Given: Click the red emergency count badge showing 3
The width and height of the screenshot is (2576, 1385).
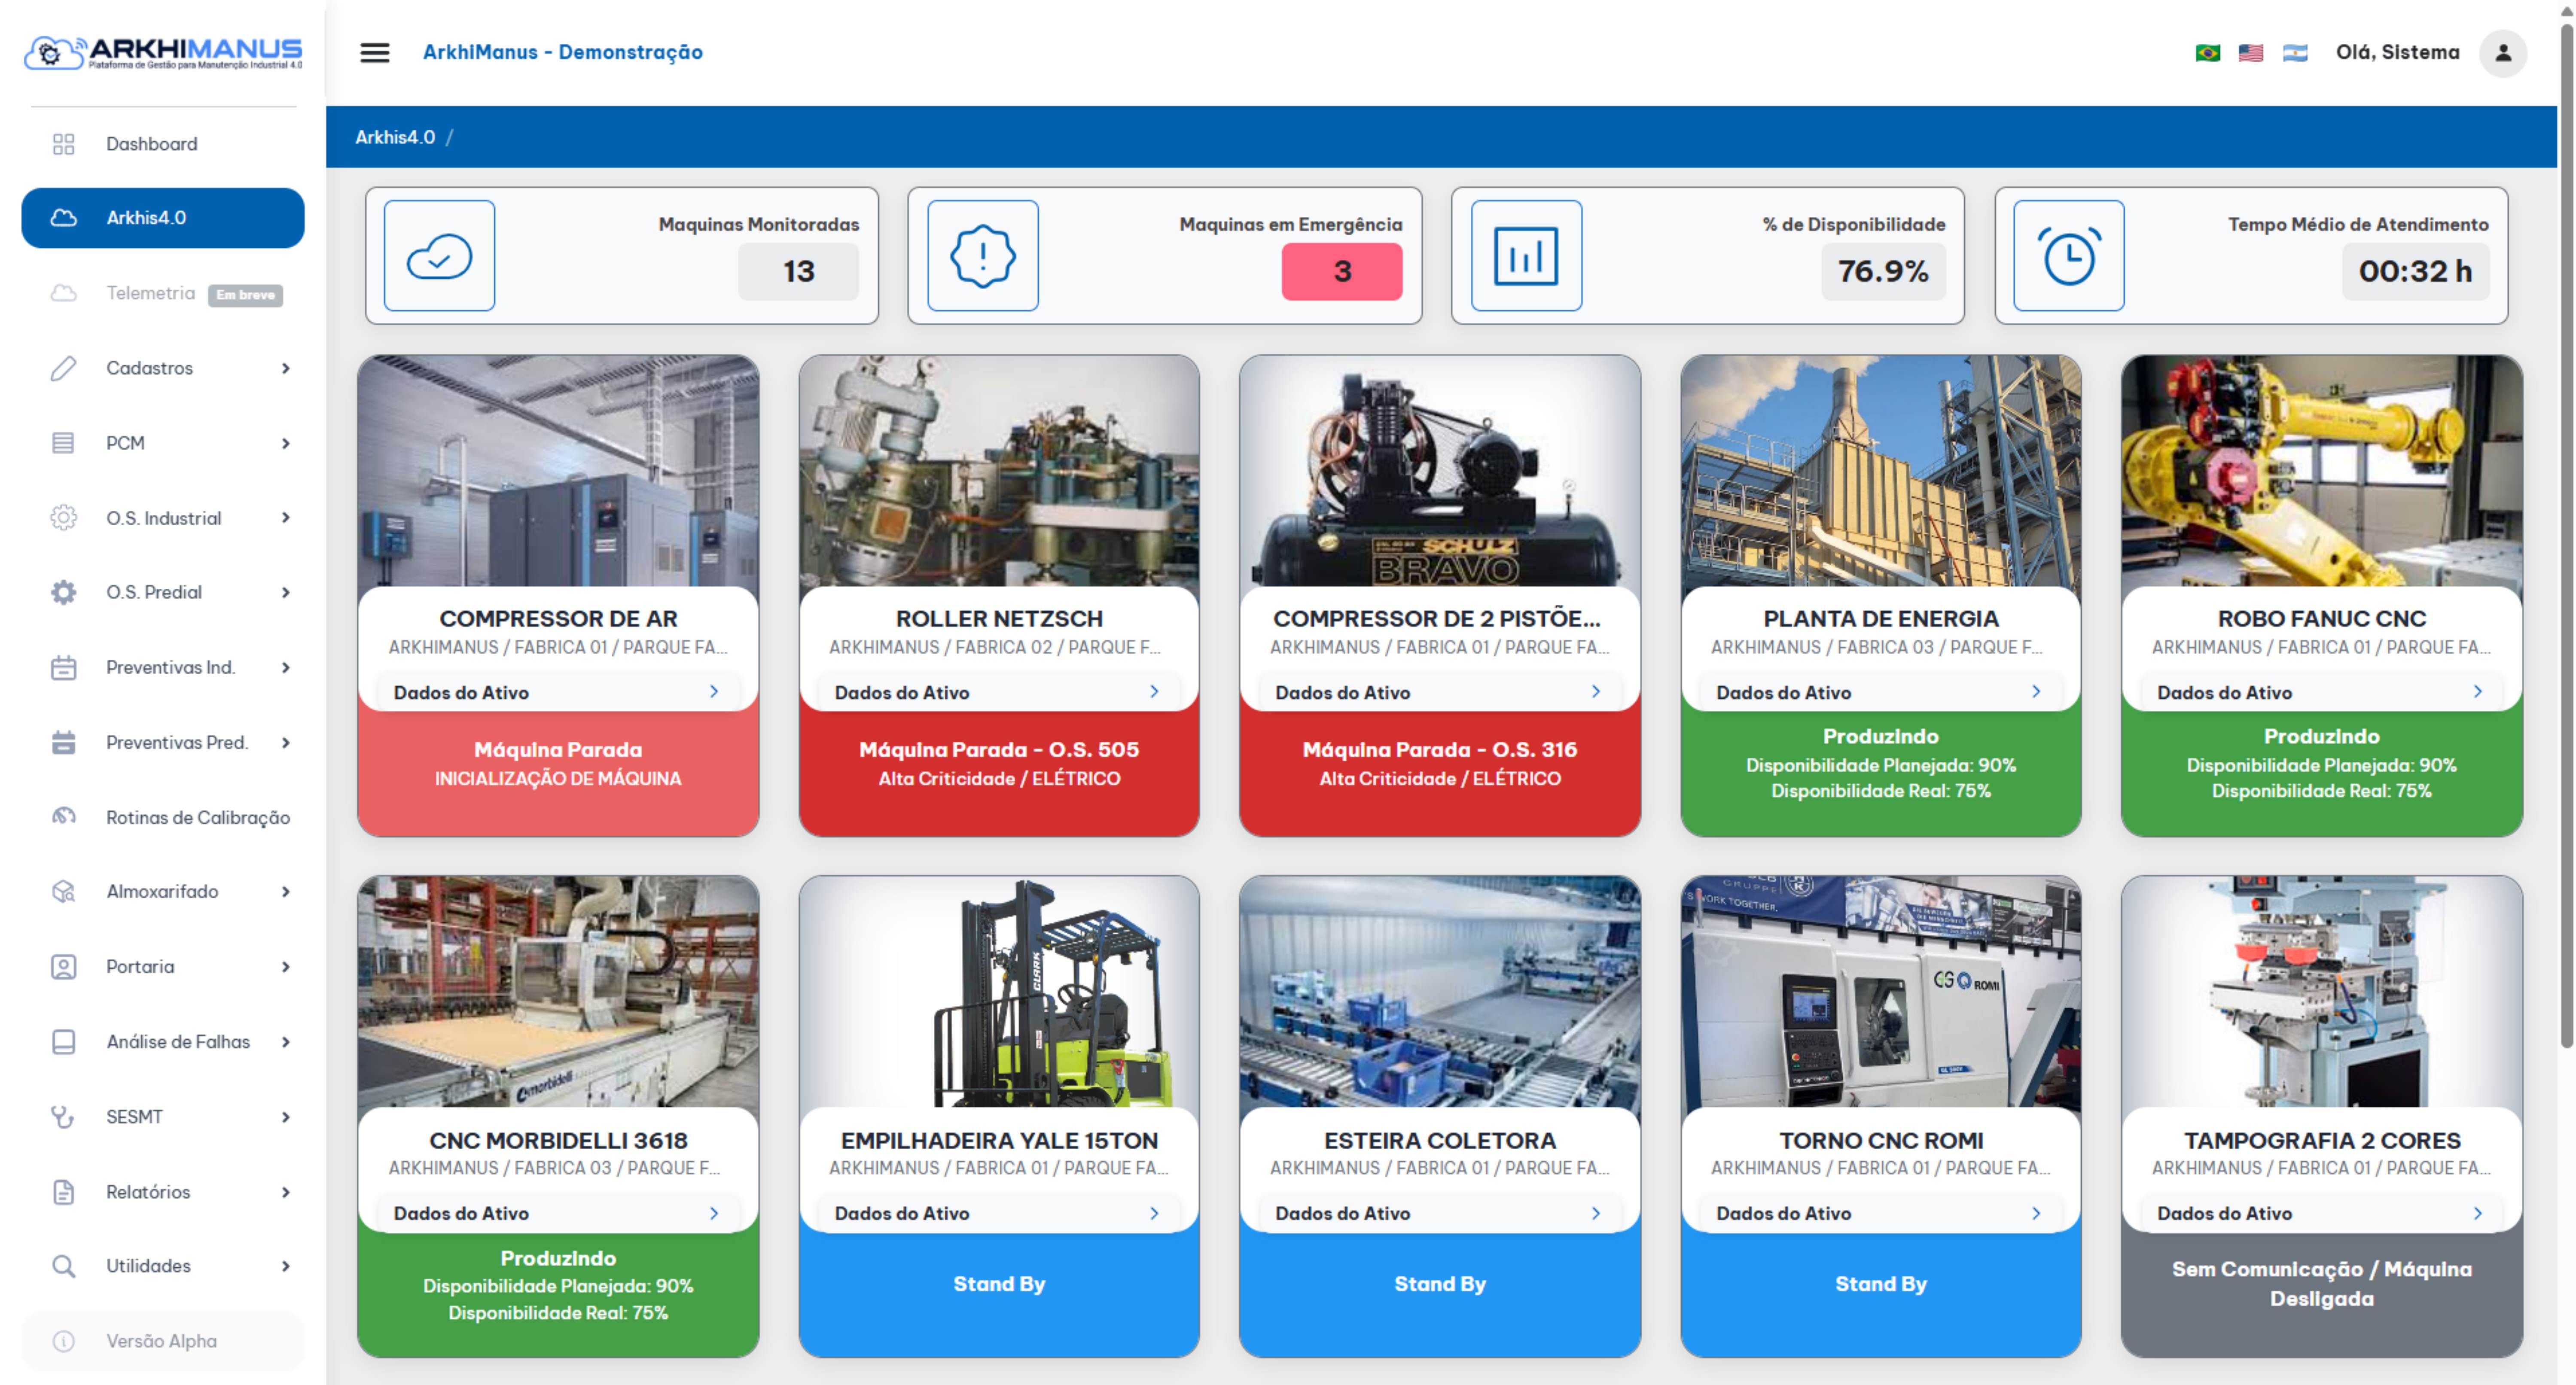Looking at the screenshot, I should (1341, 271).
